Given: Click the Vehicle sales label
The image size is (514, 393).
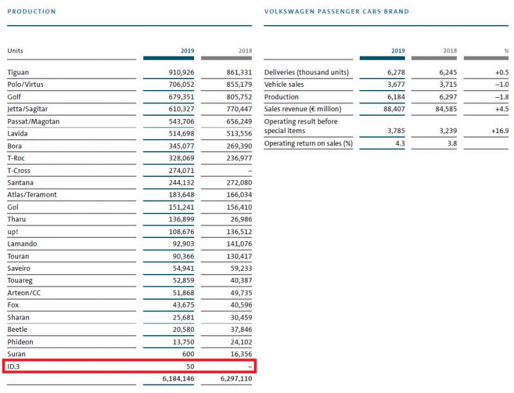Looking at the screenshot, I should (284, 85).
